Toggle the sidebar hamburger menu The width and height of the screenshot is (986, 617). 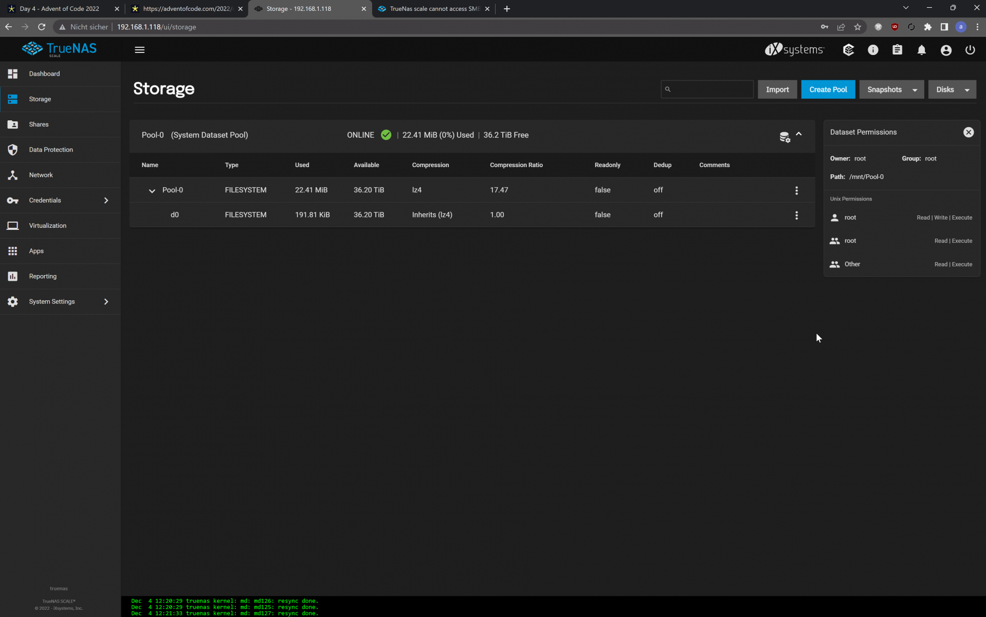140,50
